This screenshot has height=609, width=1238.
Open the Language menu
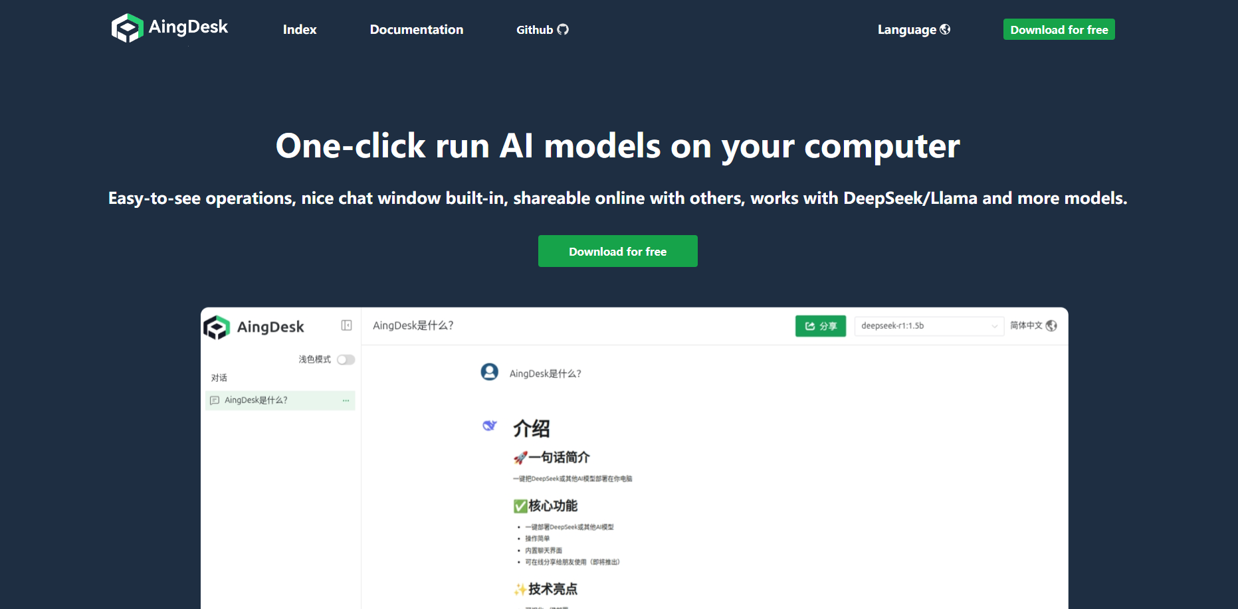point(914,30)
